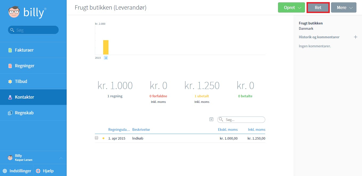This screenshot has width=362, height=176.
Task: Select the 'a' month label under chart
Action: click(106, 58)
